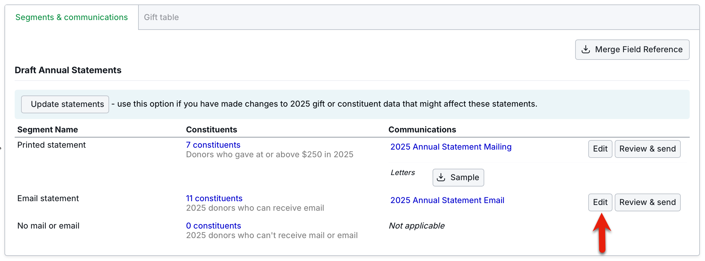Image resolution: width=705 pixels, height=261 pixels.
Task: Click download icon on Merge Field Reference
Action: click(586, 50)
